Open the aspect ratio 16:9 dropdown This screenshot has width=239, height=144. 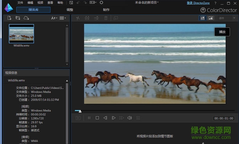point(92,2)
